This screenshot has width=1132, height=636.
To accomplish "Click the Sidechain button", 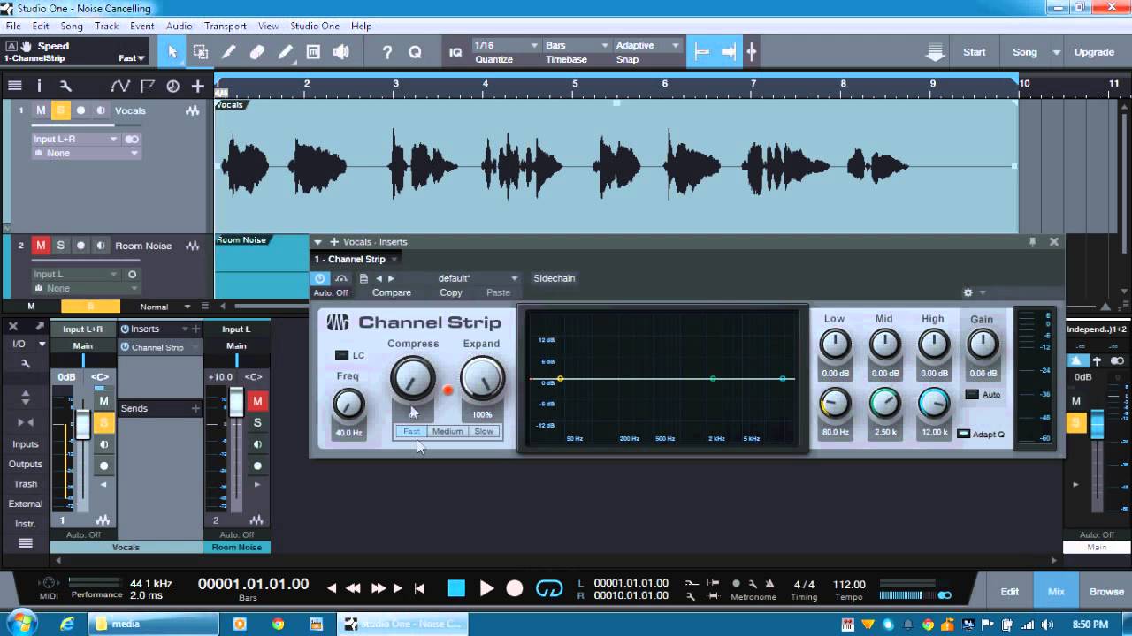I will pyautogui.click(x=554, y=278).
